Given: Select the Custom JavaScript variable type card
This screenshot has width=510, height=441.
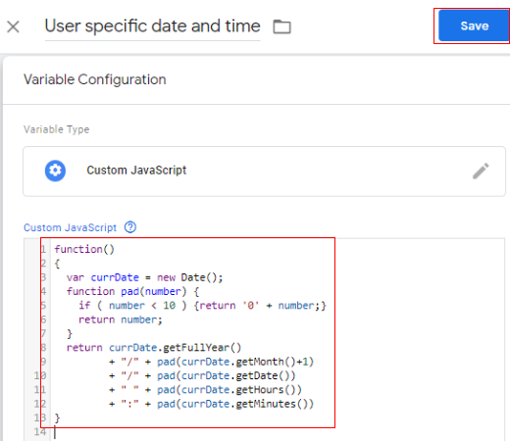Looking at the screenshot, I should 264,171.
